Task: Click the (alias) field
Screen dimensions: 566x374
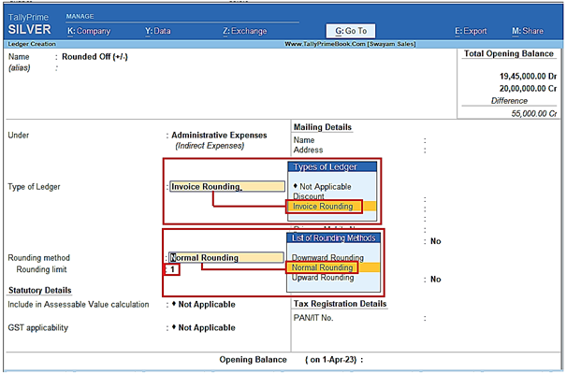Action: click(x=20, y=68)
